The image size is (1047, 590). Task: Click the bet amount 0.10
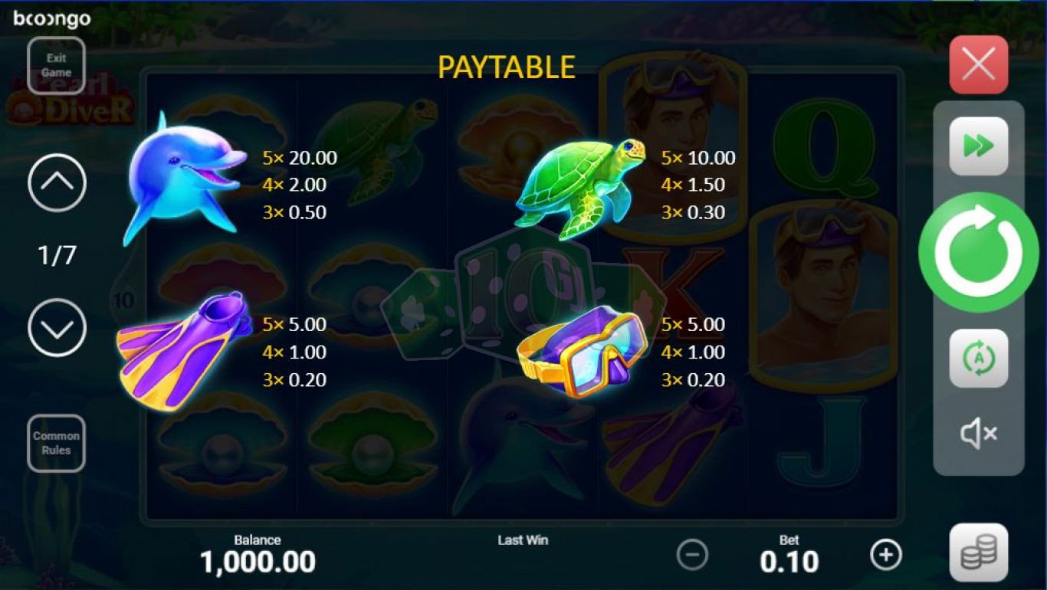pos(789,562)
